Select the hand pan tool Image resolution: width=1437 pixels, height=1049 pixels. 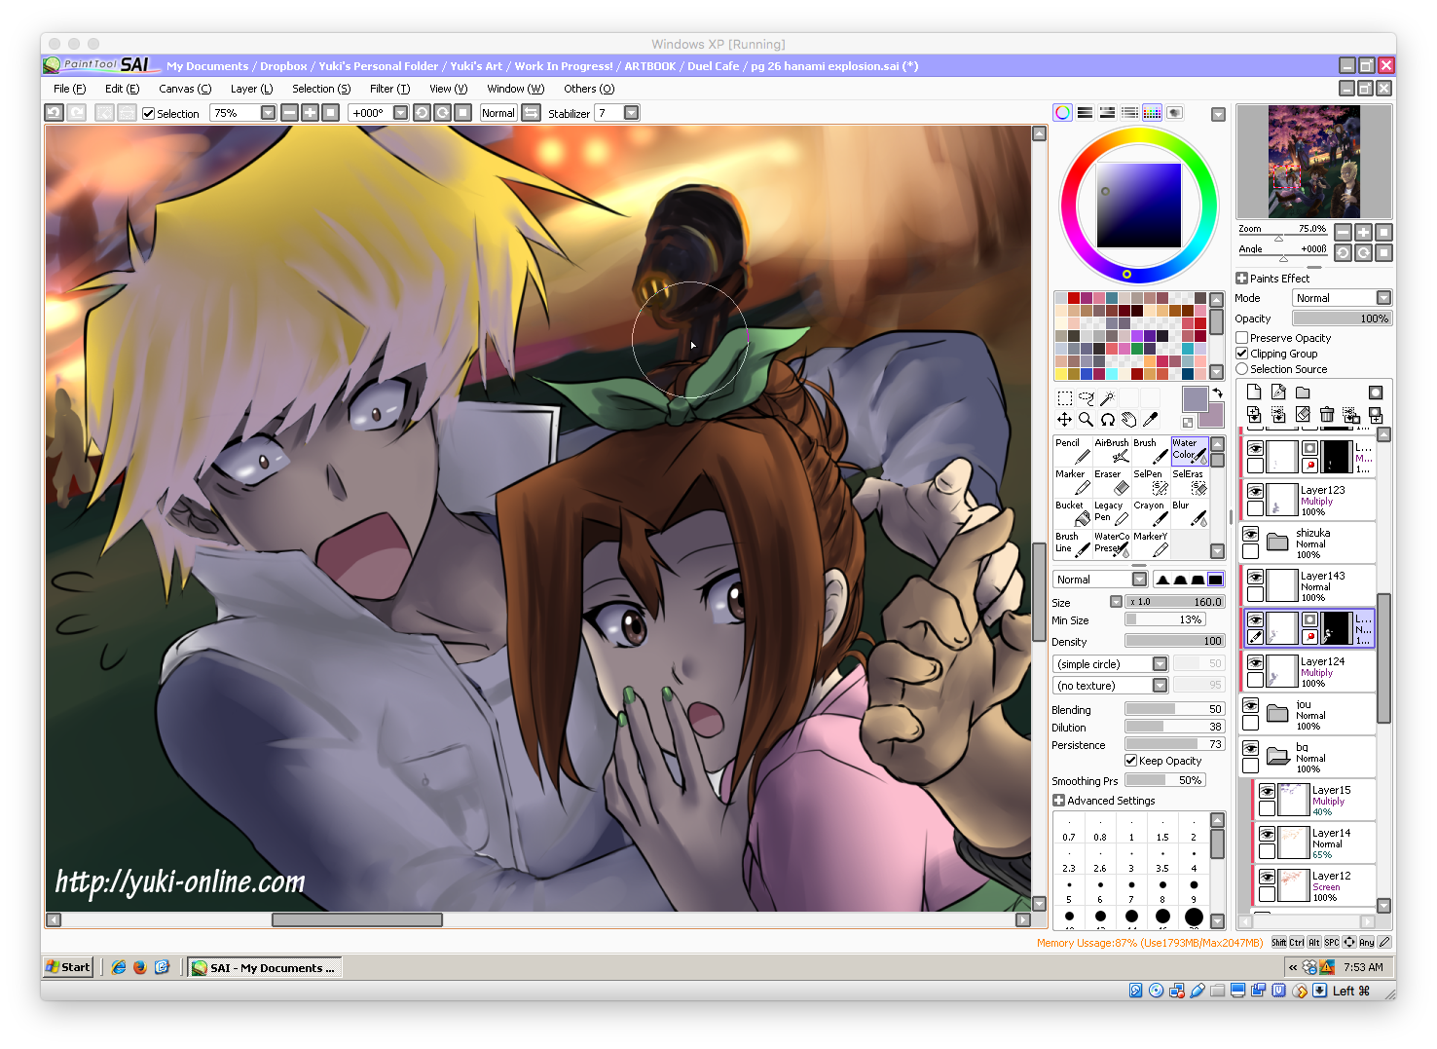1129,419
